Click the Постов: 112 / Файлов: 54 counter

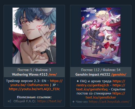tap(101, 70)
